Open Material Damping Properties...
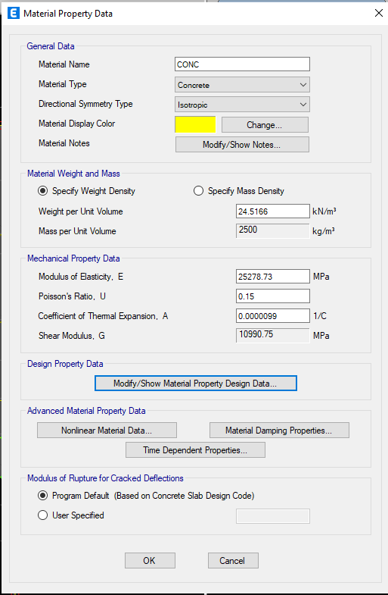The image size is (388, 595). [279, 431]
